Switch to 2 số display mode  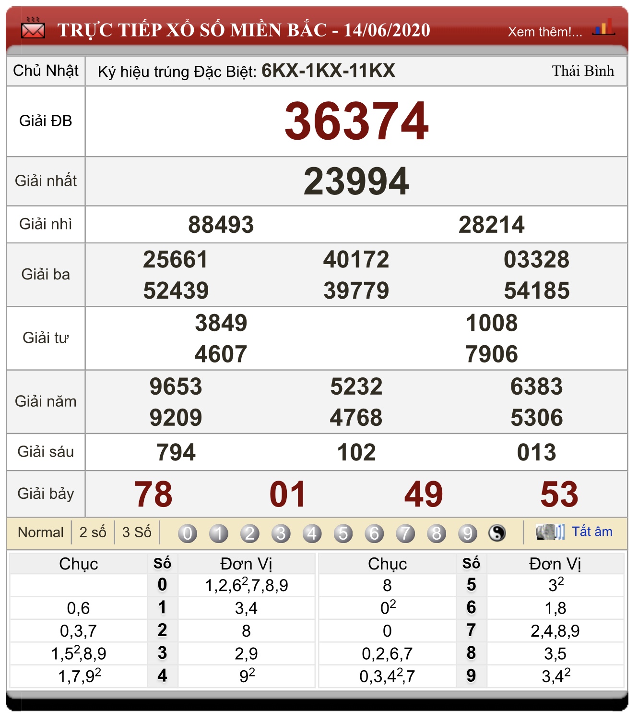click(93, 532)
